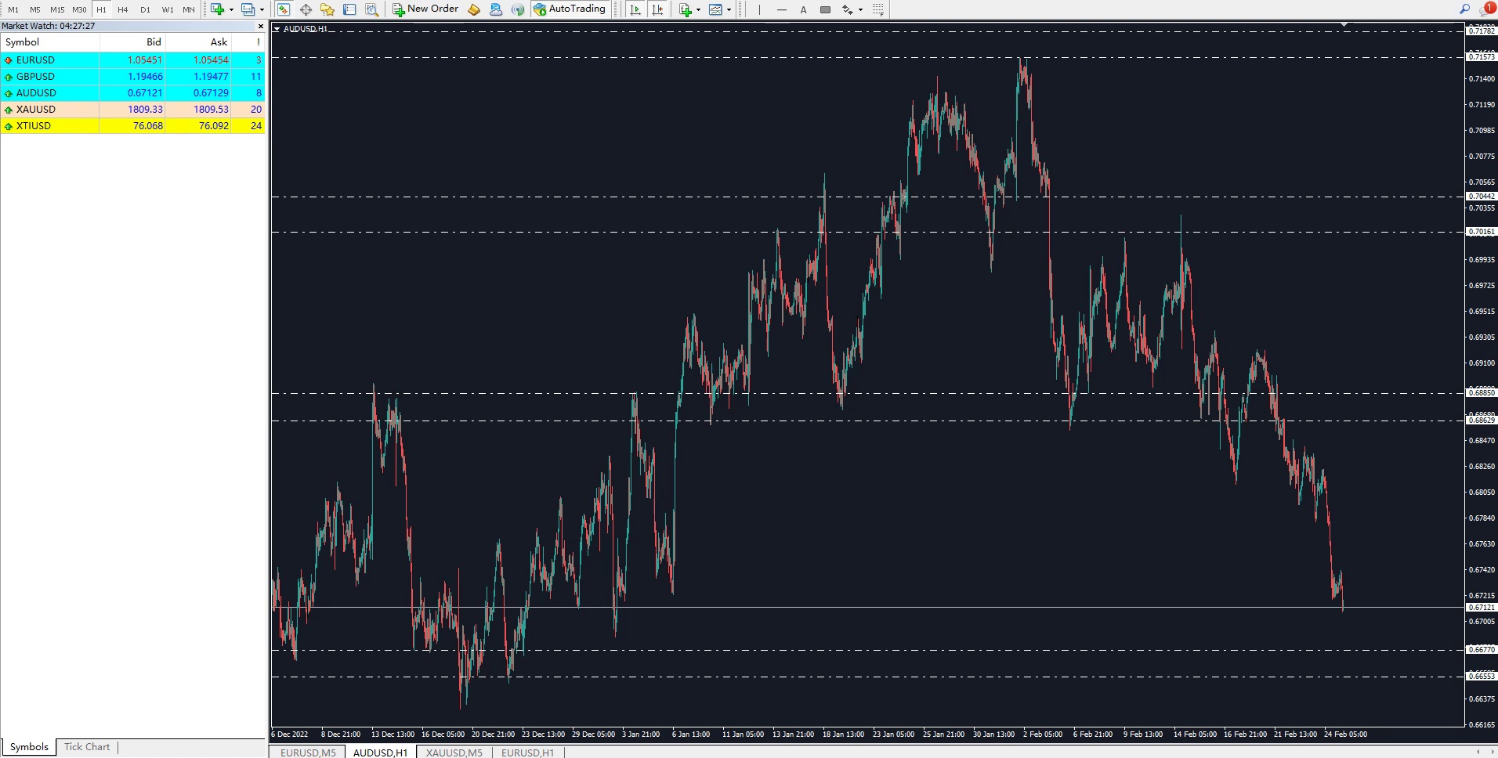Expand the templates dropdown arrow
Image resolution: width=1498 pixels, height=758 pixels.
pyautogui.click(x=729, y=9)
